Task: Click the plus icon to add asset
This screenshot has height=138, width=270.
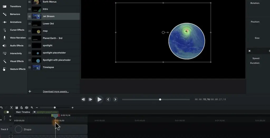Action: (x=30, y=91)
